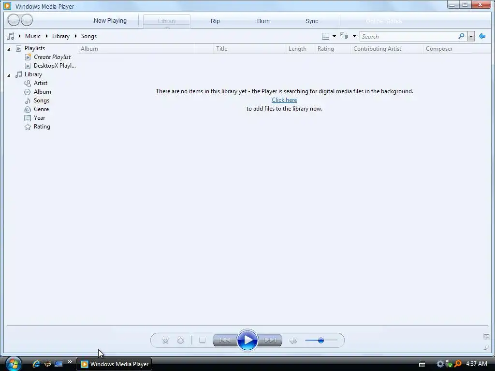
Task: Click the View Options icon
Action: [344, 36]
